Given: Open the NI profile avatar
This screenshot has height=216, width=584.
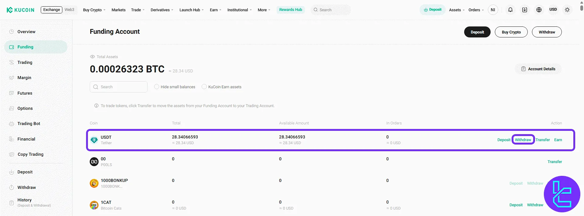Looking at the screenshot, I should tap(493, 10).
